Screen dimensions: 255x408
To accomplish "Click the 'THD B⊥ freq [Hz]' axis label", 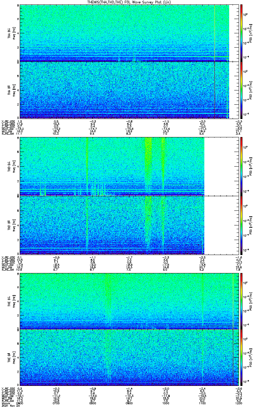I will (x=12, y=167).
